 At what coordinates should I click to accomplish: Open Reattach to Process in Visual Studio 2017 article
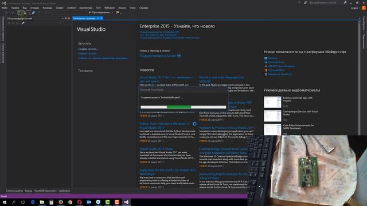[x=227, y=128]
